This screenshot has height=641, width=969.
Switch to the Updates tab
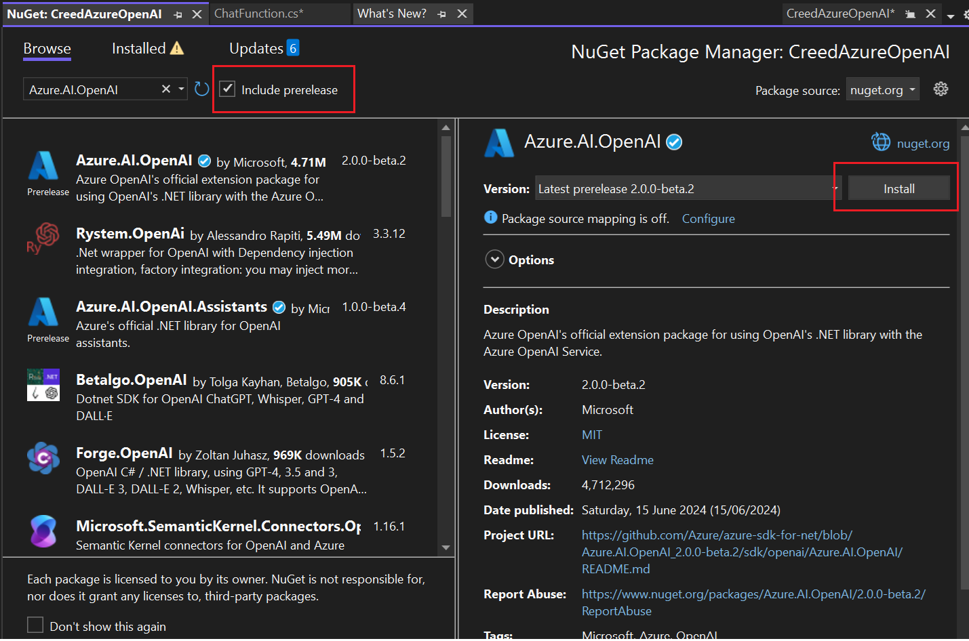click(x=256, y=49)
